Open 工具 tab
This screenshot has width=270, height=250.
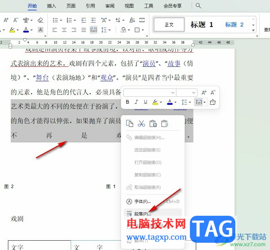pyautogui.click(x=149, y=6)
